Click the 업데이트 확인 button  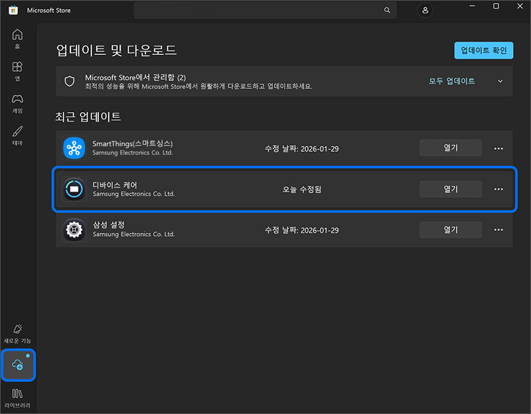pyautogui.click(x=484, y=50)
